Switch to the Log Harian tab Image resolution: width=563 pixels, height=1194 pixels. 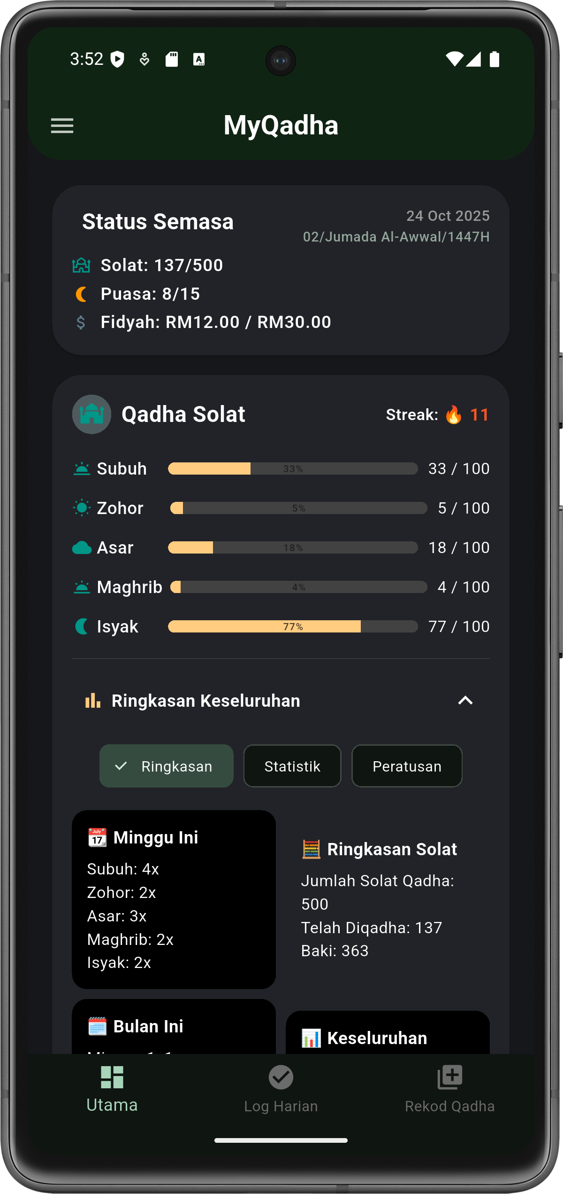pos(281,1088)
